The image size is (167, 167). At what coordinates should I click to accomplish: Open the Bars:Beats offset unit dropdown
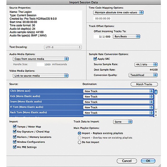point(126,36)
